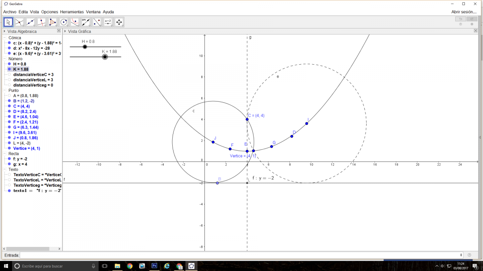The height and width of the screenshot is (271, 483).
Task: Click the Undo arrow button
Action: click(460, 19)
